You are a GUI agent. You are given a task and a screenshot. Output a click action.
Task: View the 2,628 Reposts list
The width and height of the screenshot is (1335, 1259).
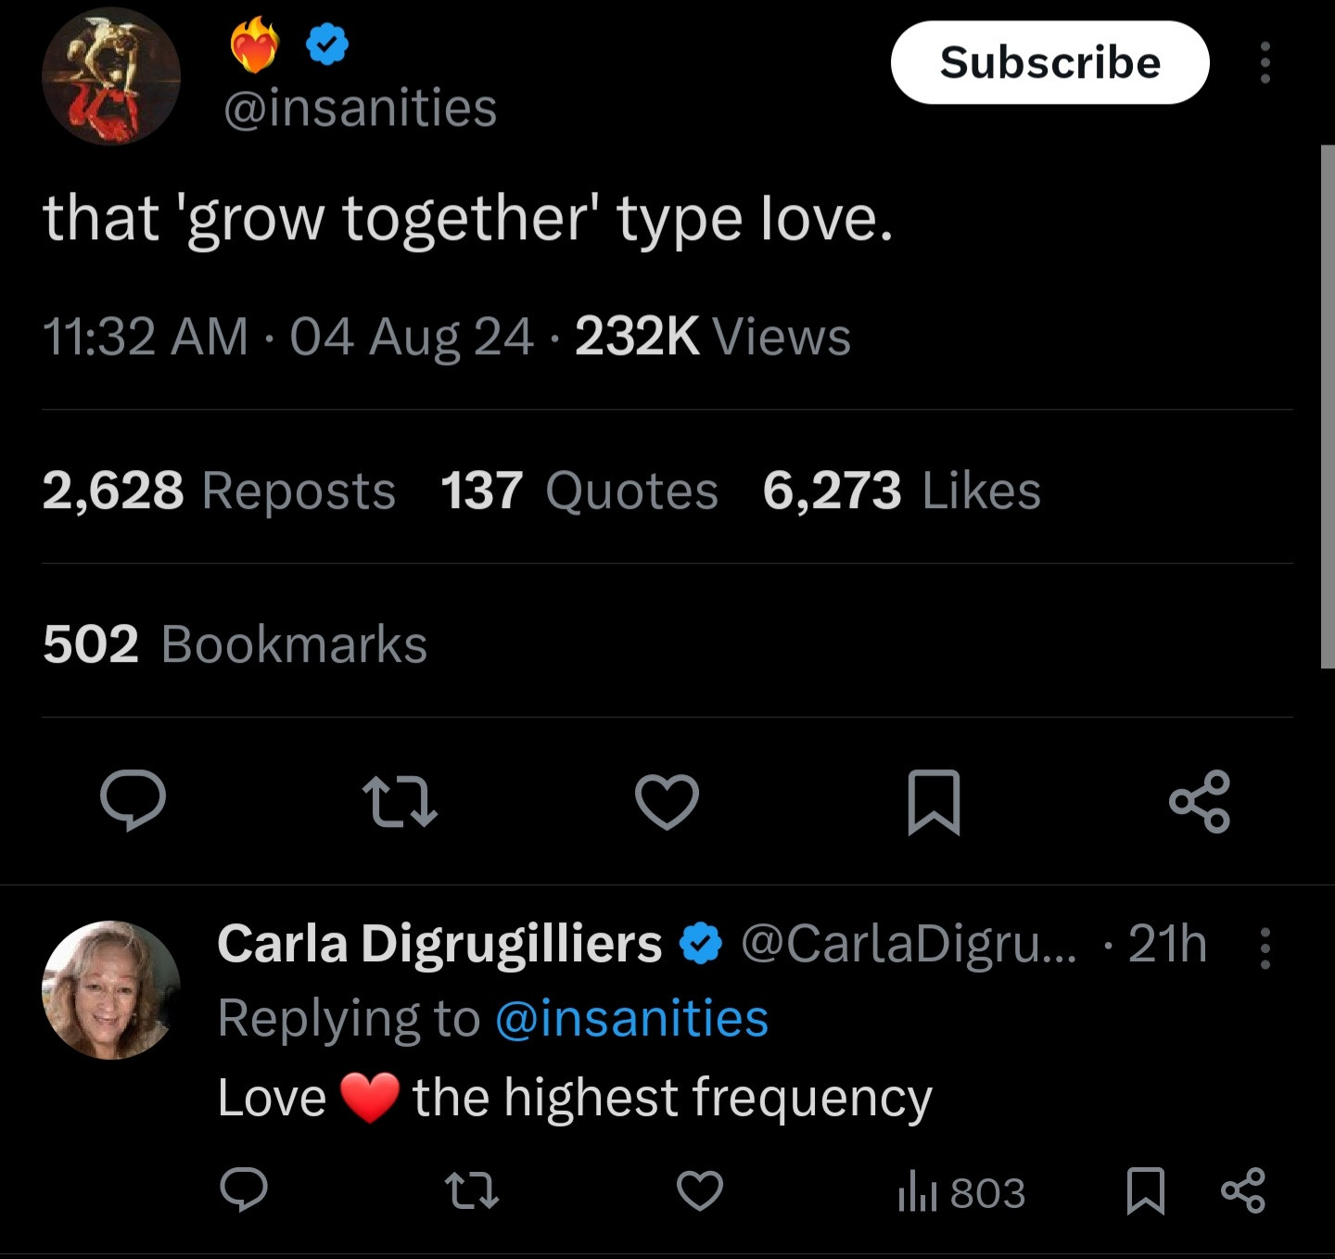219,490
